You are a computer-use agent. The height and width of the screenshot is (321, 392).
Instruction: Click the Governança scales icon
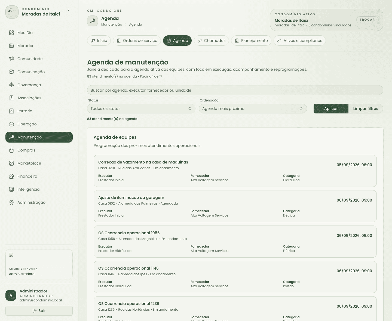11,85
